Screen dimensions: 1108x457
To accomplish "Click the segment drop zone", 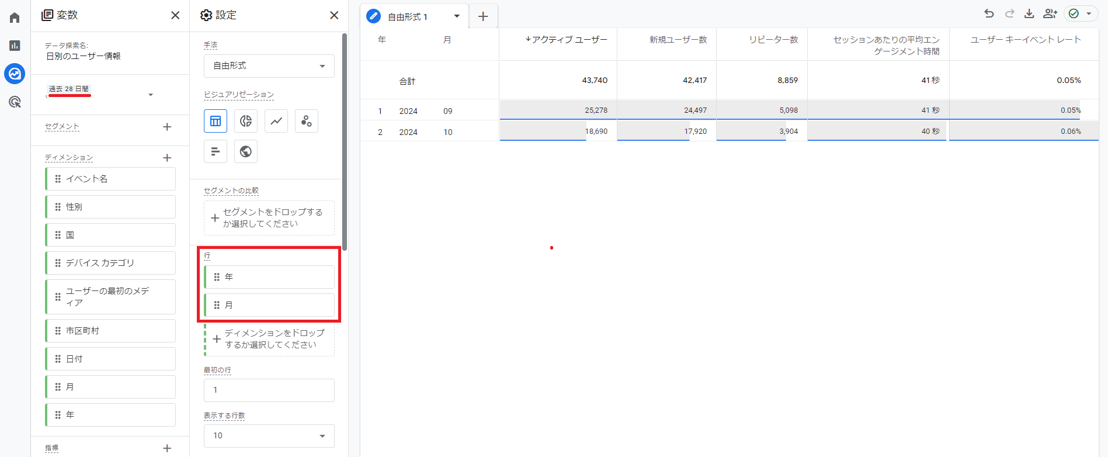I will pos(269,218).
